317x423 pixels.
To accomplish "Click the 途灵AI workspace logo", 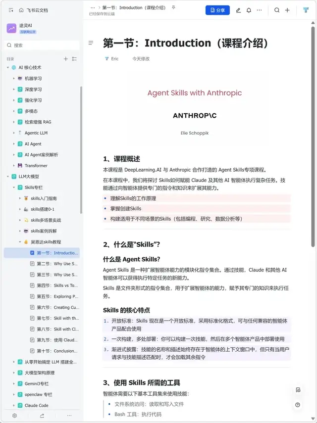I will click(x=11, y=28).
